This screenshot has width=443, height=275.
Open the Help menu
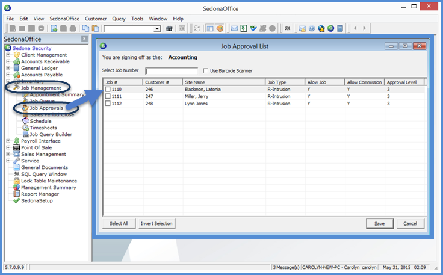click(178, 19)
